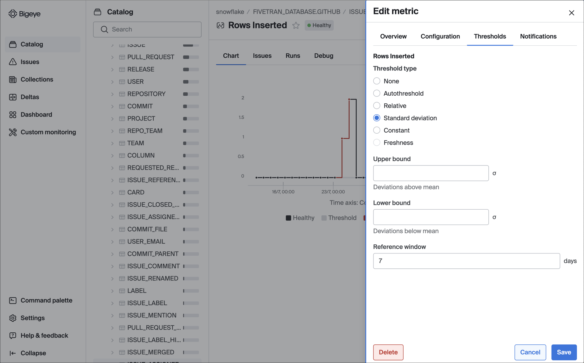Select Freshness threshold type

(x=377, y=143)
